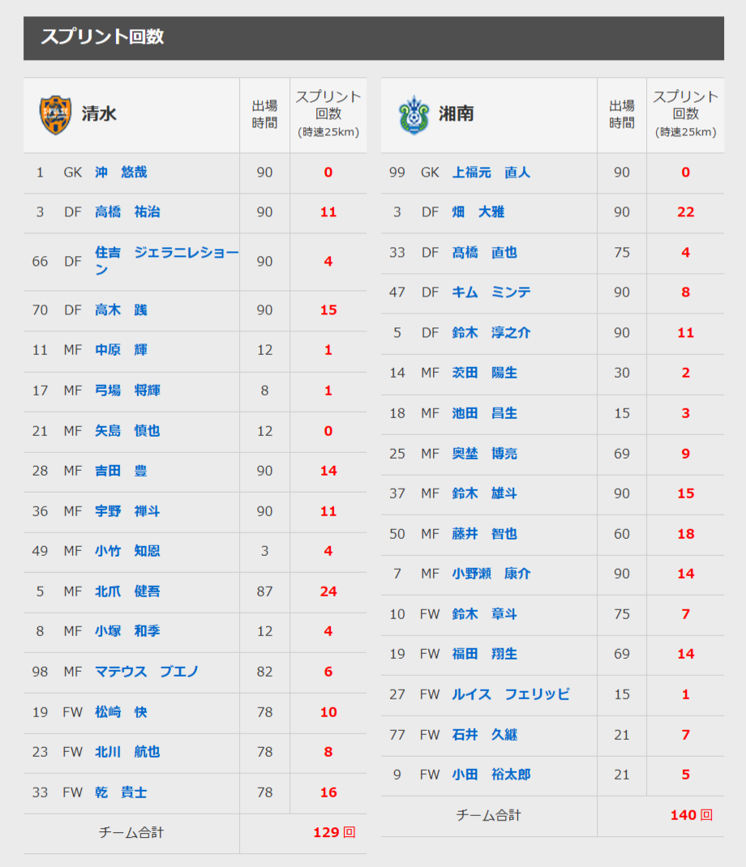Open 北爪 健吾 player page
746x867 pixels.
click(x=127, y=592)
